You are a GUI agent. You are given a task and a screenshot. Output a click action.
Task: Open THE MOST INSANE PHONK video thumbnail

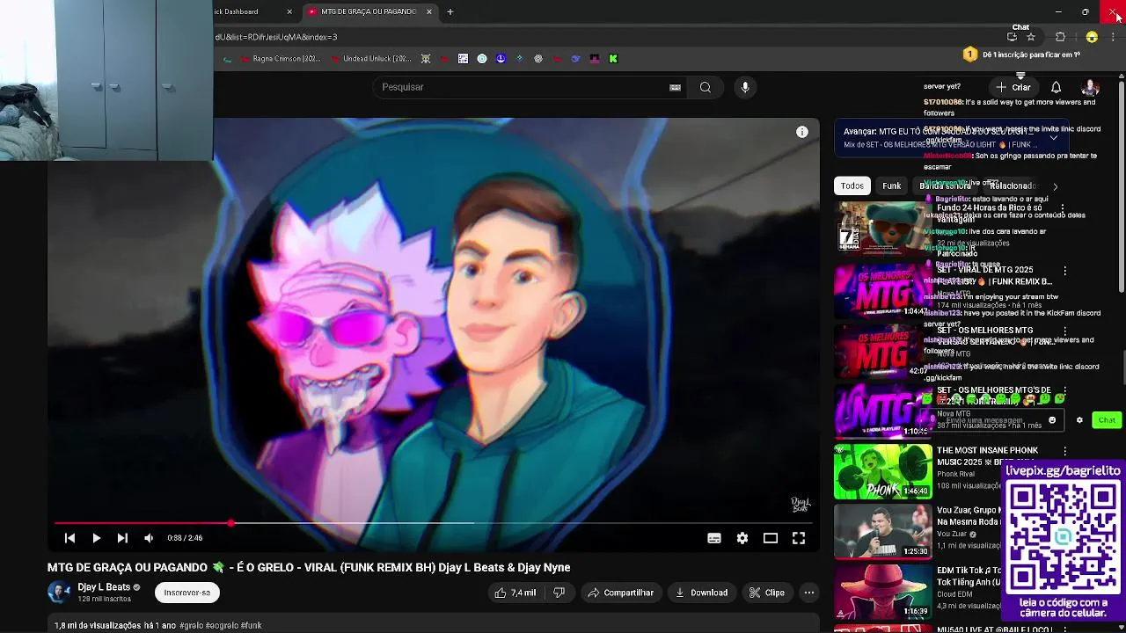point(882,471)
